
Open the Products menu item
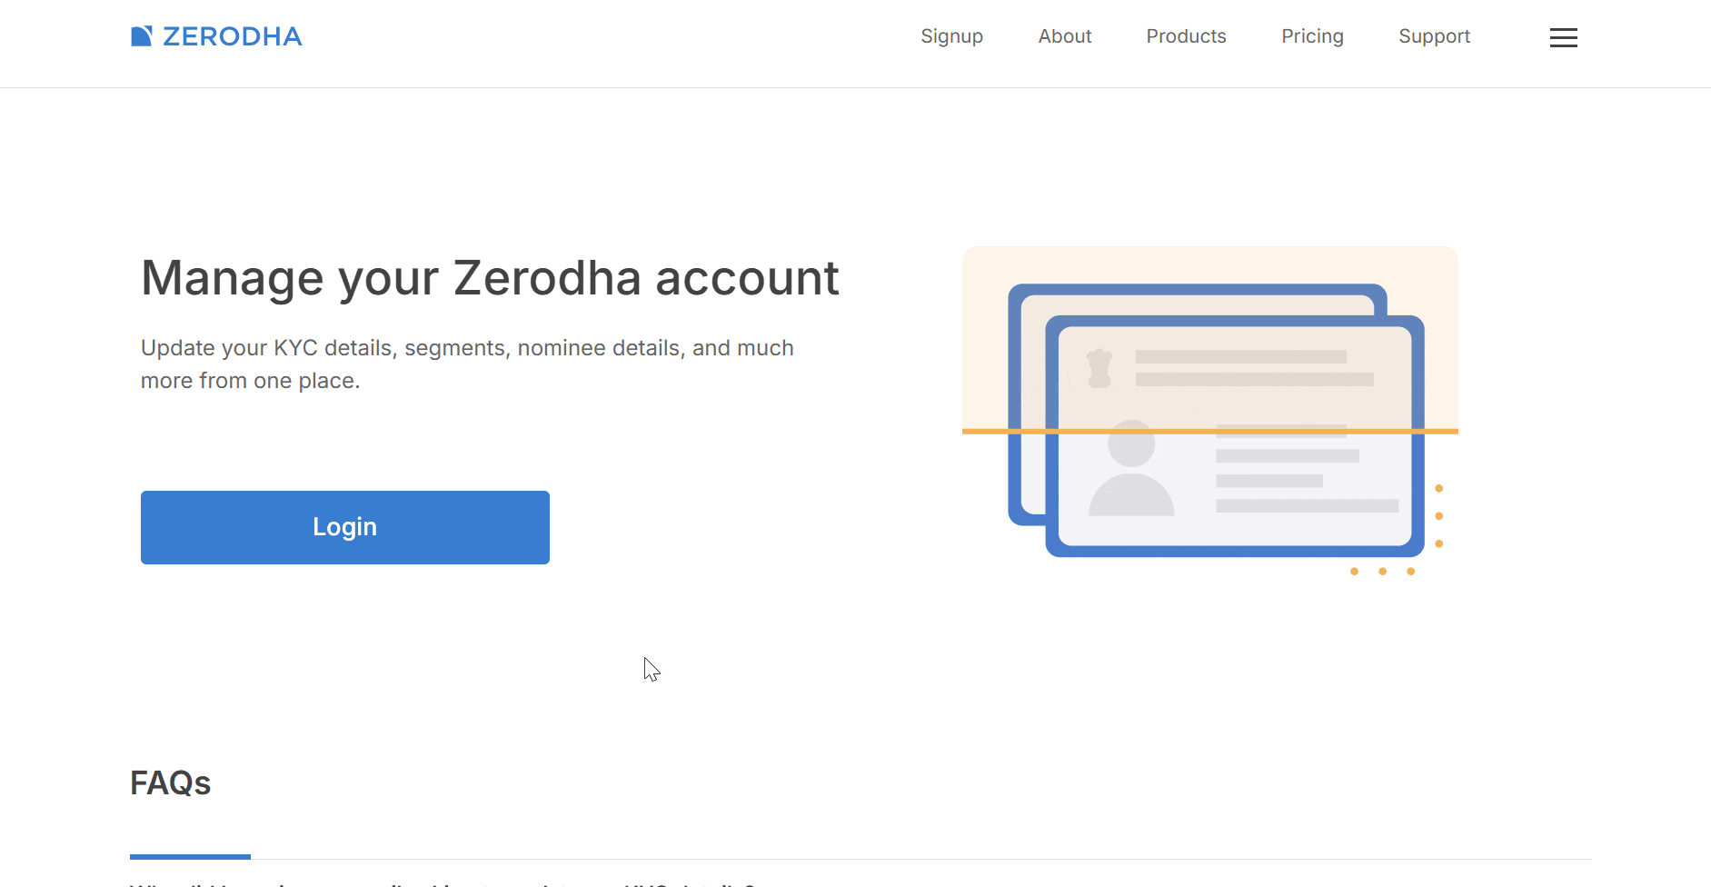tap(1186, 36)
